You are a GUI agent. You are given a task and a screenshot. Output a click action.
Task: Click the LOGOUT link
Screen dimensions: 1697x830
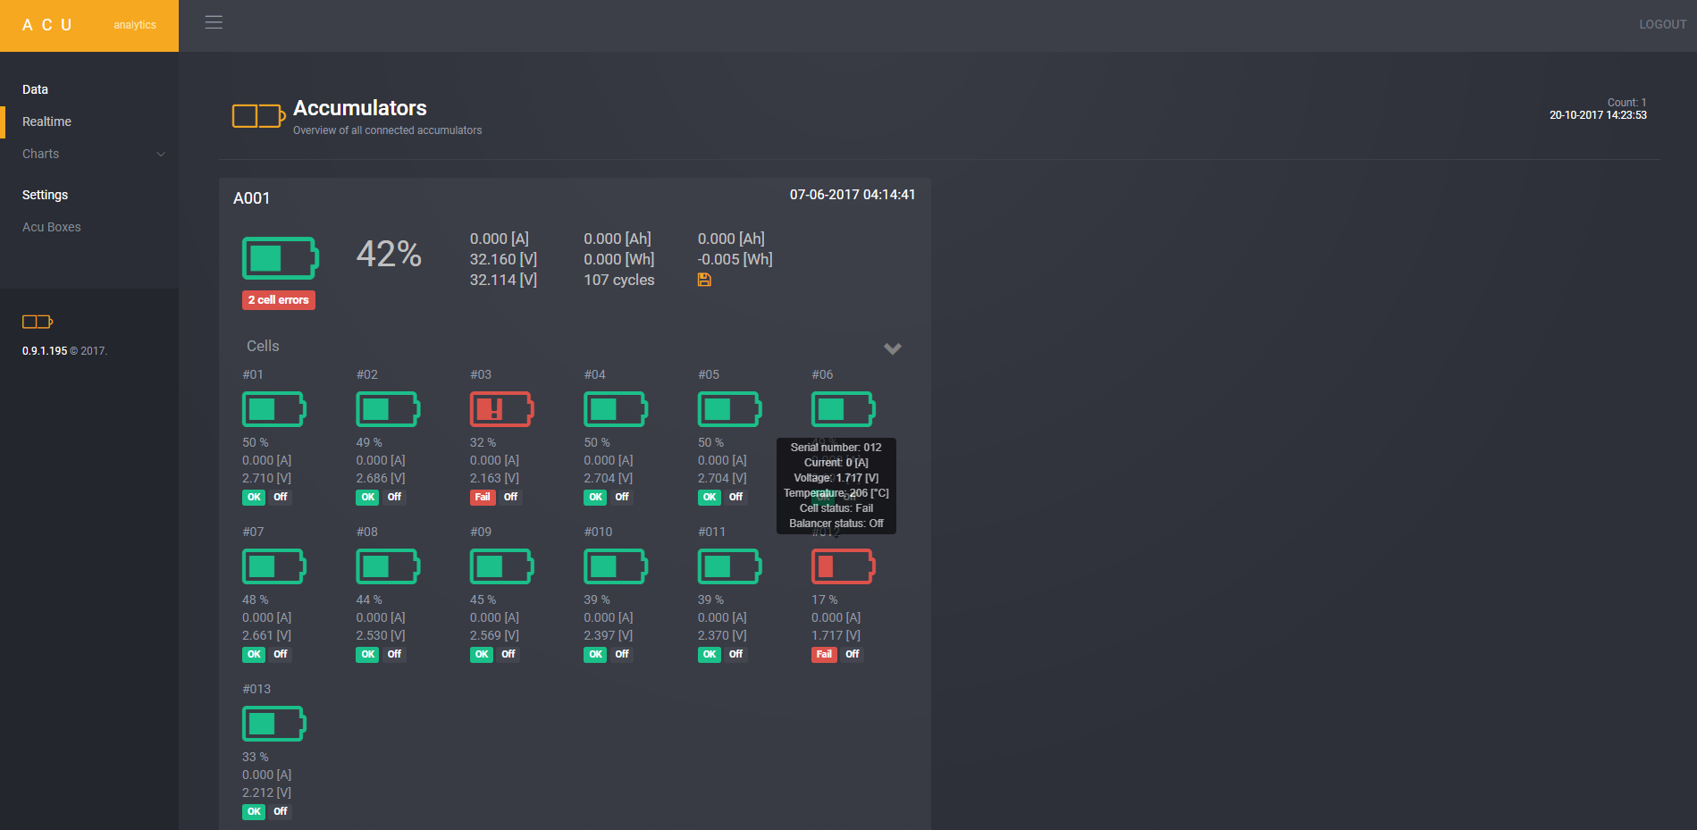pyautogui.click(x=1662, y=24)
